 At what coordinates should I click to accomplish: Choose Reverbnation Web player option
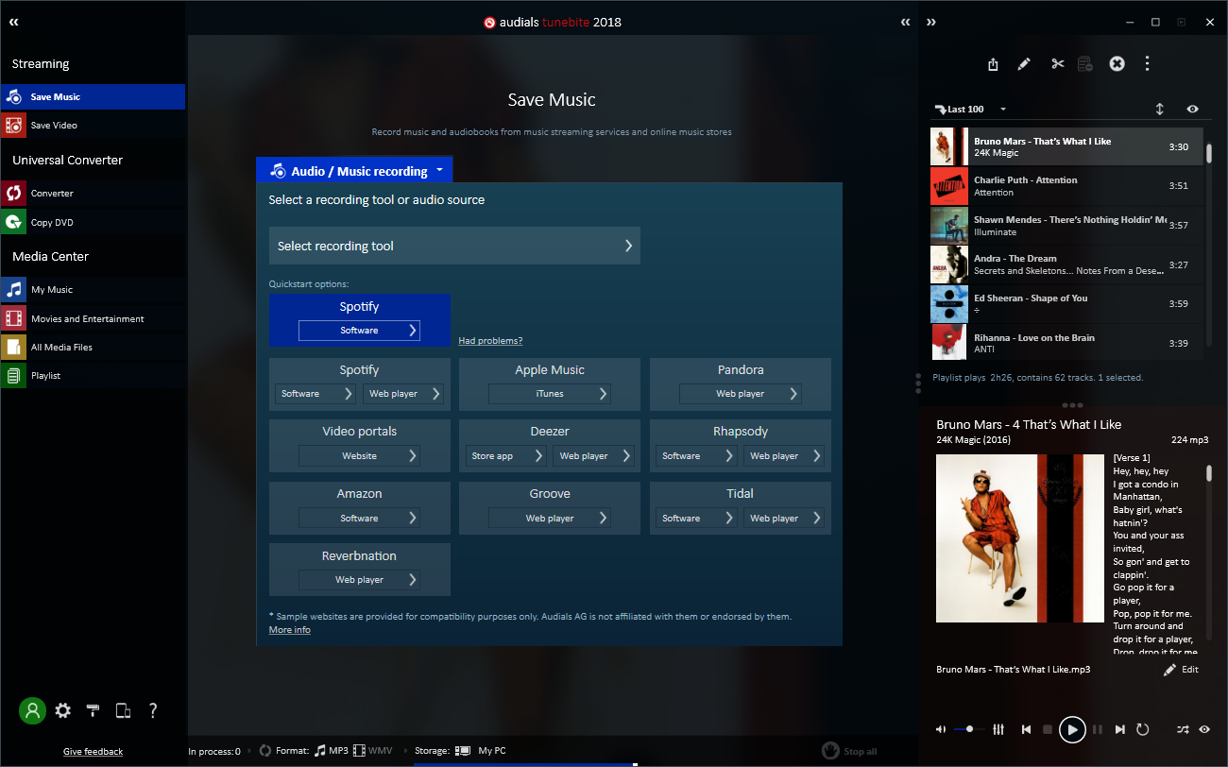pyautogui.click(x=359, y=580)
